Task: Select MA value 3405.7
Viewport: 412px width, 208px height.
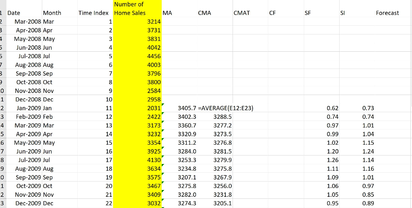Action: click(x=179, y=108)
